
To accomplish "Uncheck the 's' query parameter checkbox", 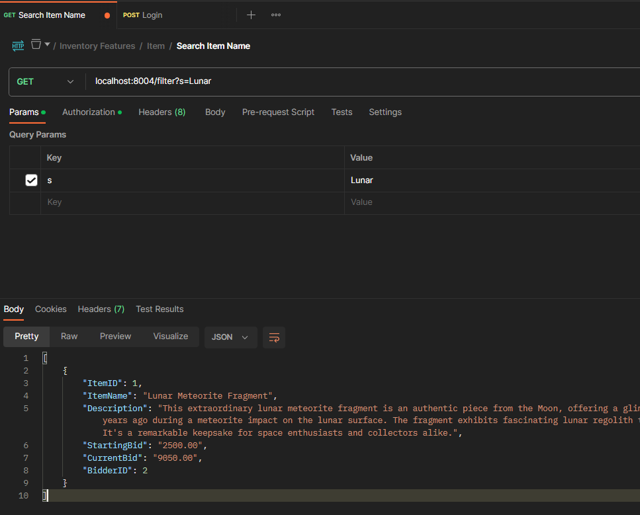I will [x=31, y=180].
